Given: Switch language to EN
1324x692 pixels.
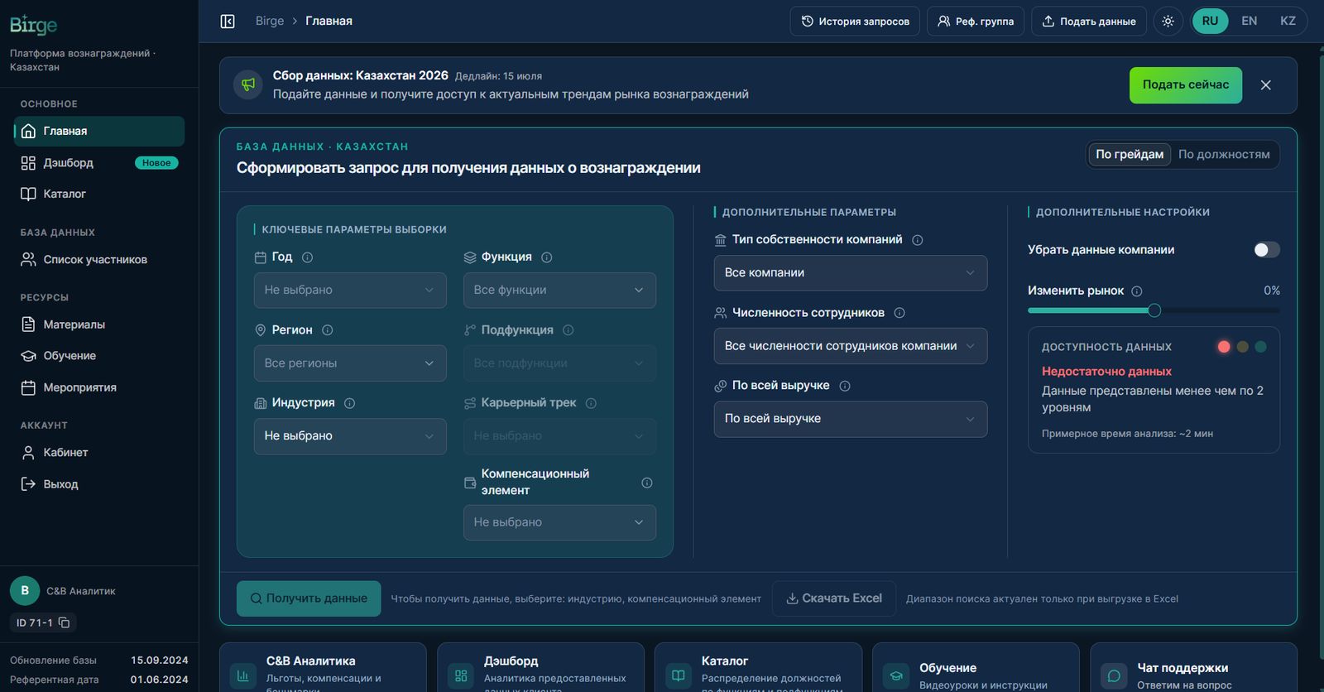Looking at the screenshot, I should [1249, 22].
